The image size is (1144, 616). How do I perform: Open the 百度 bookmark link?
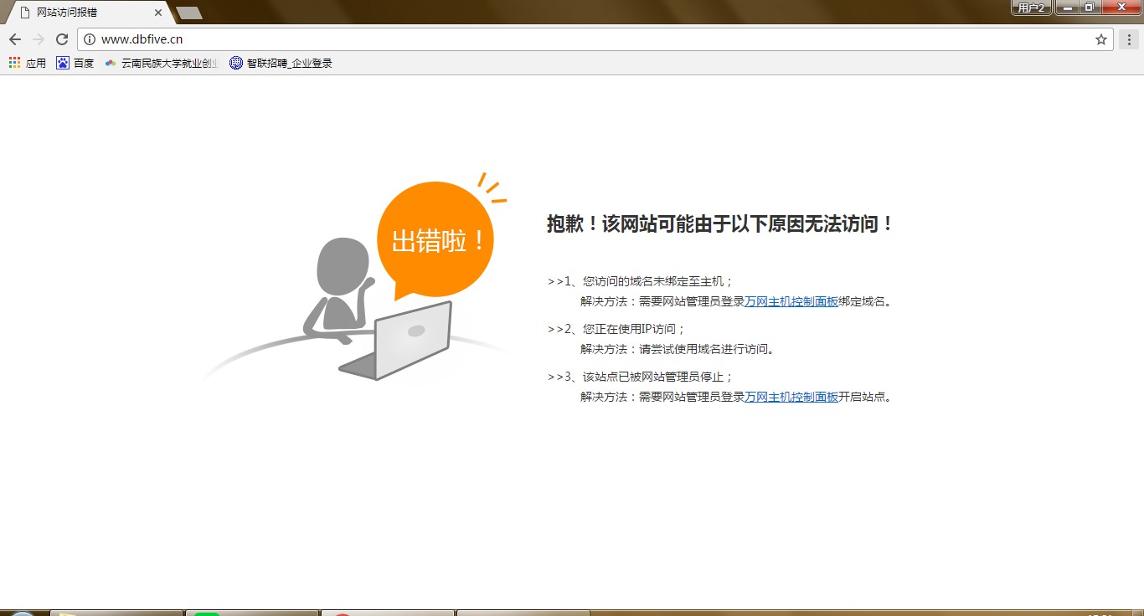coord(82,62)
